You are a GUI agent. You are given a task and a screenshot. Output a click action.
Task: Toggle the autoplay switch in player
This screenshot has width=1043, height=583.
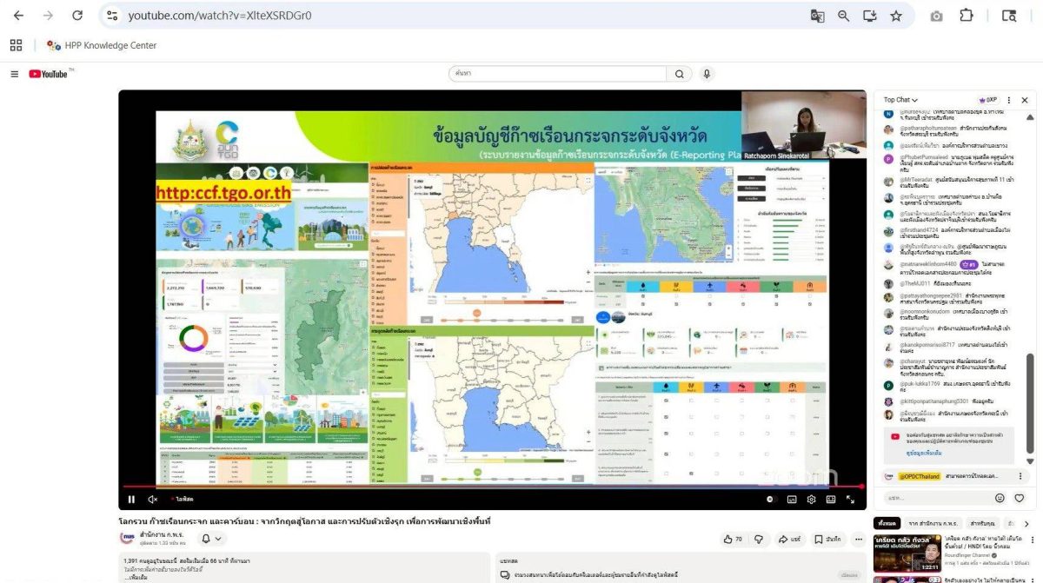[770, 500]
